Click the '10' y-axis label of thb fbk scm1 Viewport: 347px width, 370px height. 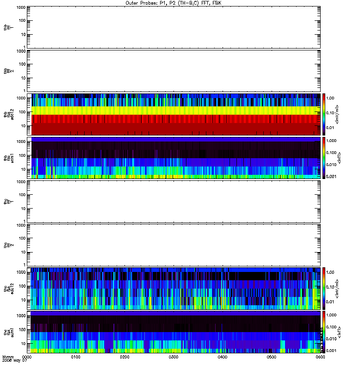tap(24, 169)
